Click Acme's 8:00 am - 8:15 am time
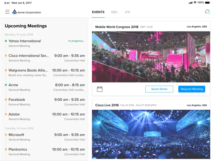This screenshot has height=161, width=215. 70,85
